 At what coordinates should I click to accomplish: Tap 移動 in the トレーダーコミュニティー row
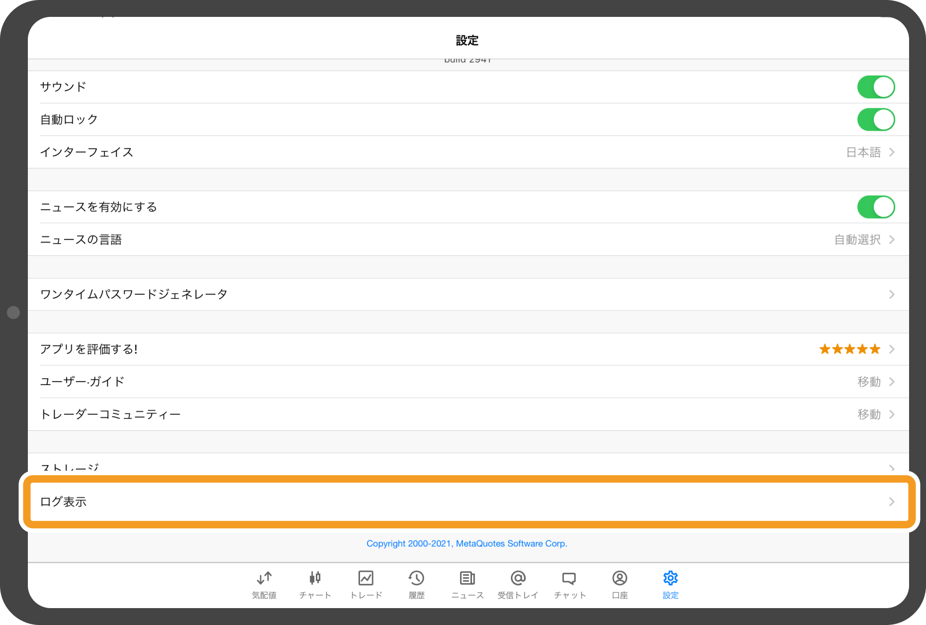coord(869,414)
